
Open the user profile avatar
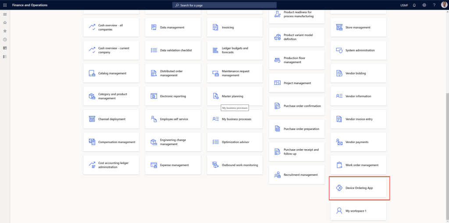(444, 5)
